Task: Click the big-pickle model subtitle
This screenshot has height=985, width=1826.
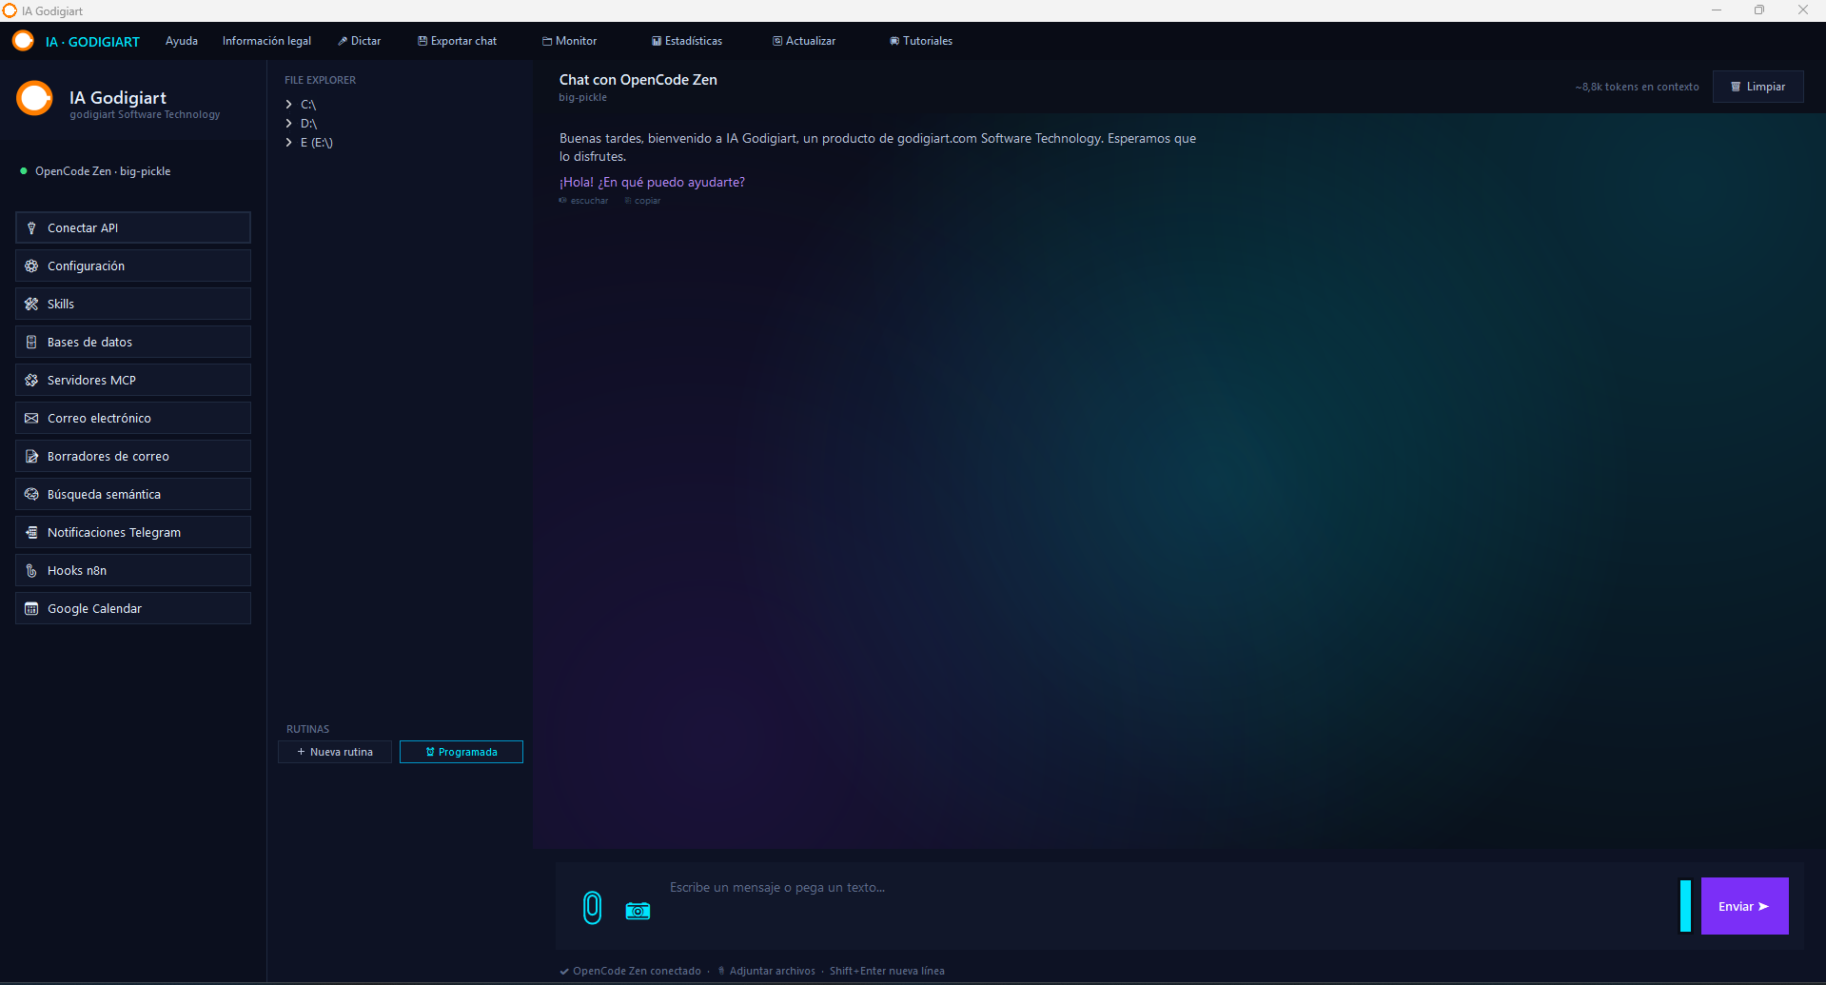Action: click(582, 97)
